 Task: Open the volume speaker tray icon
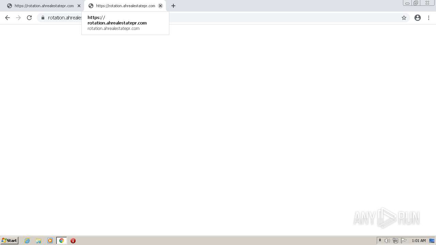387,241
